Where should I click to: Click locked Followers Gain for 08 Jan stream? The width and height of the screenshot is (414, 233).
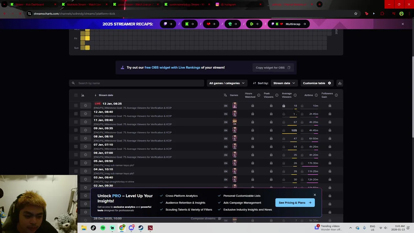click(330, 138)
